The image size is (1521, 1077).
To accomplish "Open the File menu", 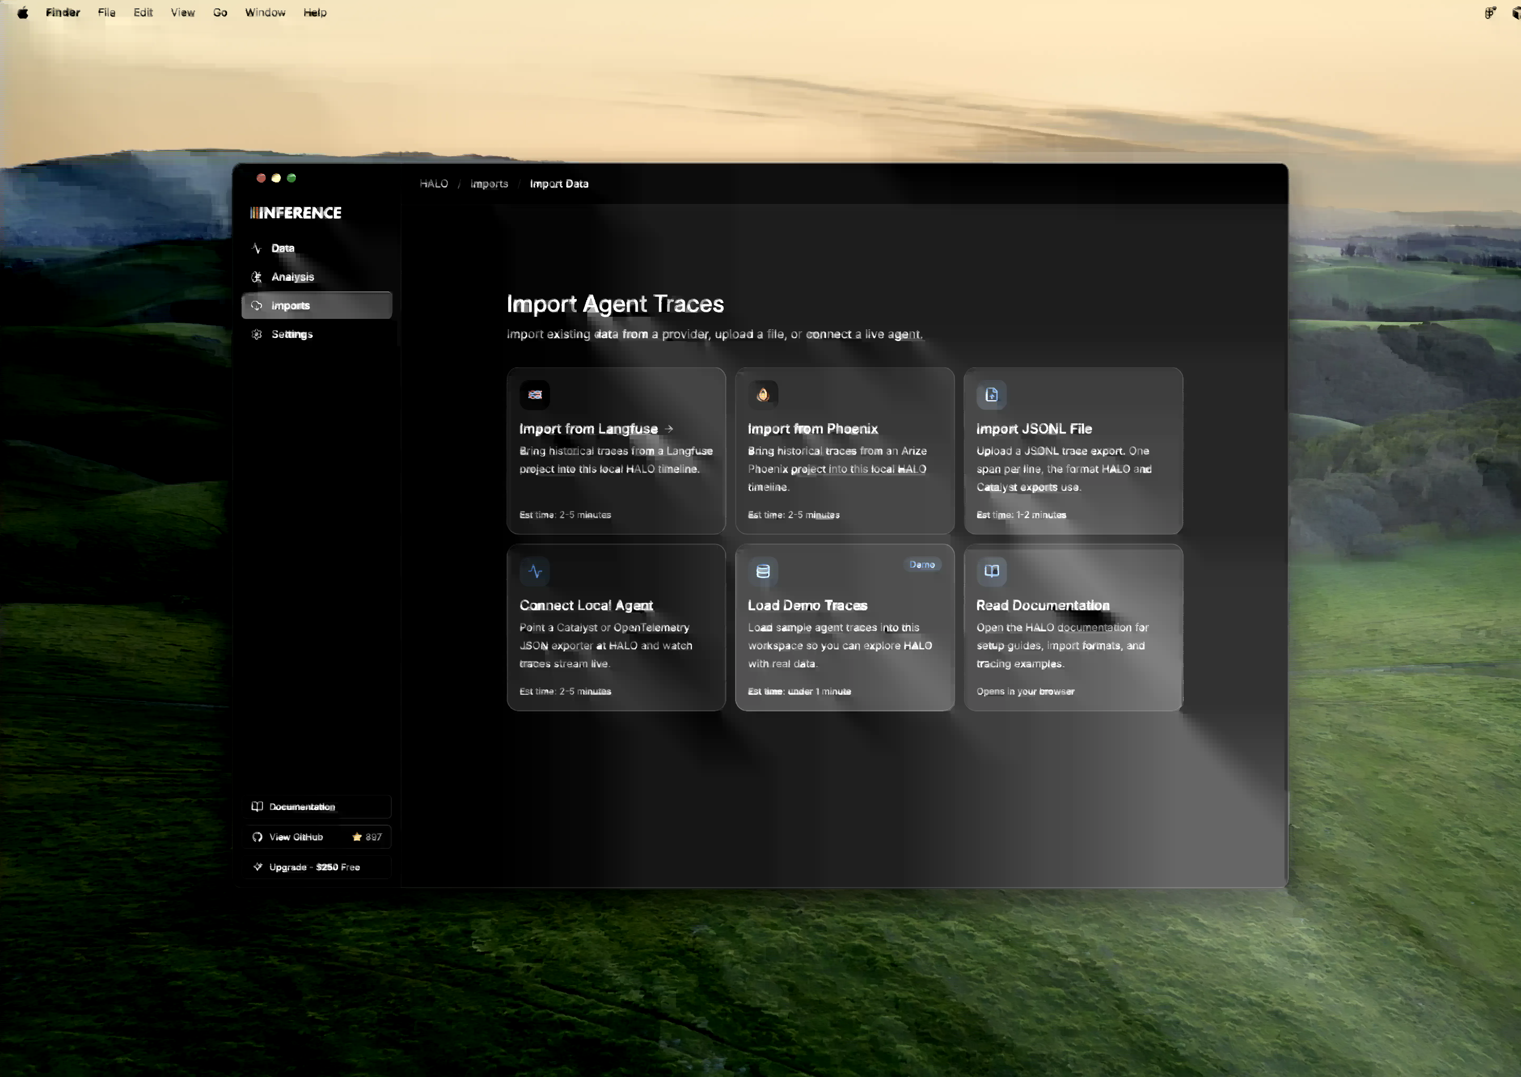I will 107,13.
